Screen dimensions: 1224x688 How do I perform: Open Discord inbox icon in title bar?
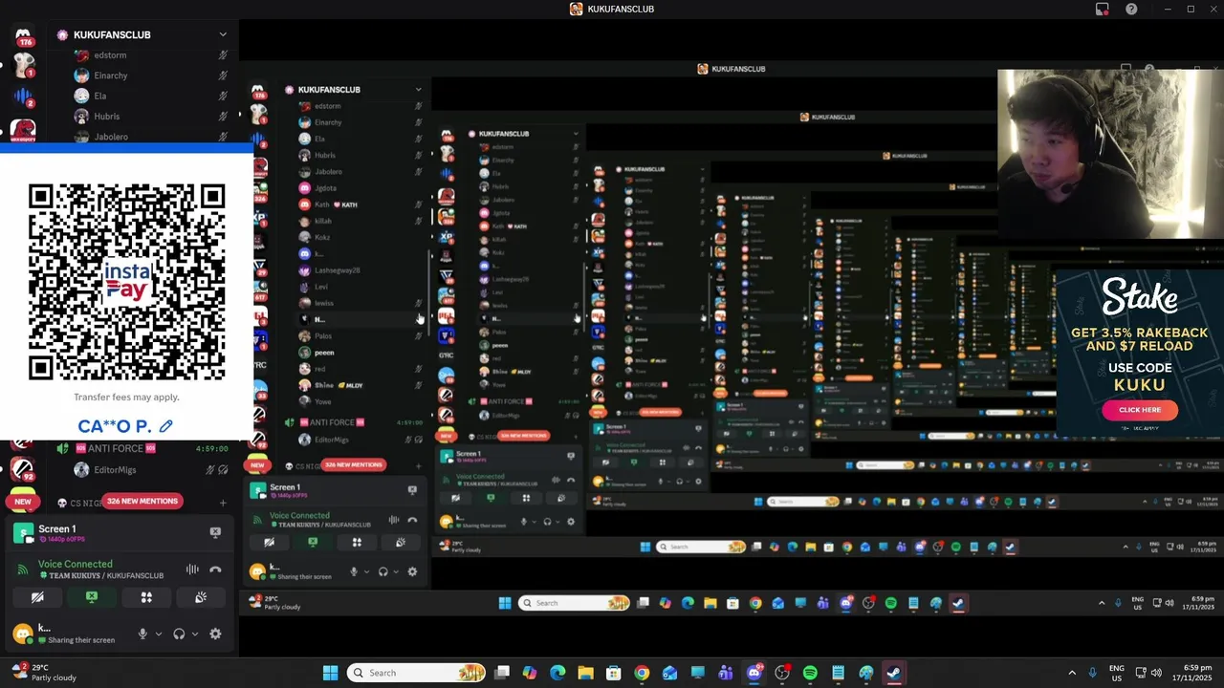coord(1103,9)
